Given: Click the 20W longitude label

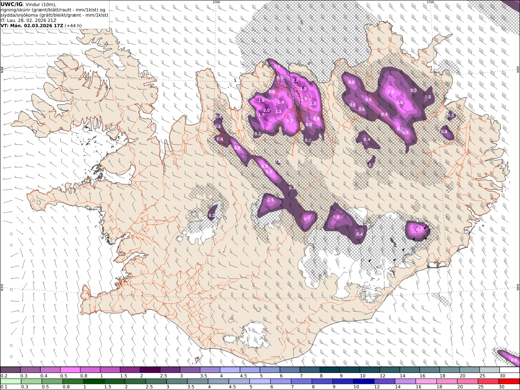Looking at the screenshot, I should pyautogui.click(x=216, y=2).
